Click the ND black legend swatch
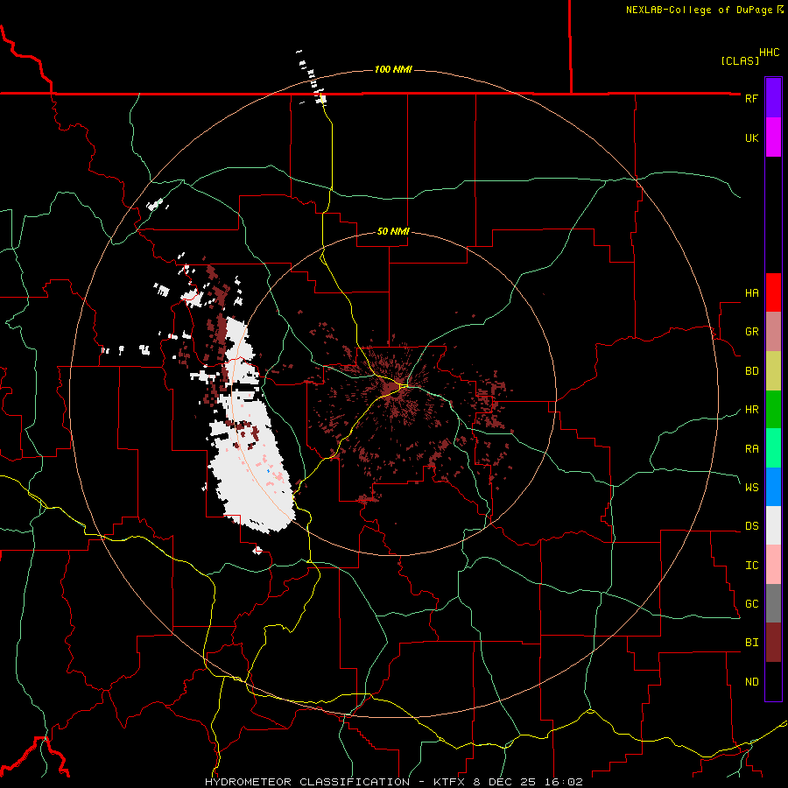Viewport: 788px width, 788px height. pos(773,681)
